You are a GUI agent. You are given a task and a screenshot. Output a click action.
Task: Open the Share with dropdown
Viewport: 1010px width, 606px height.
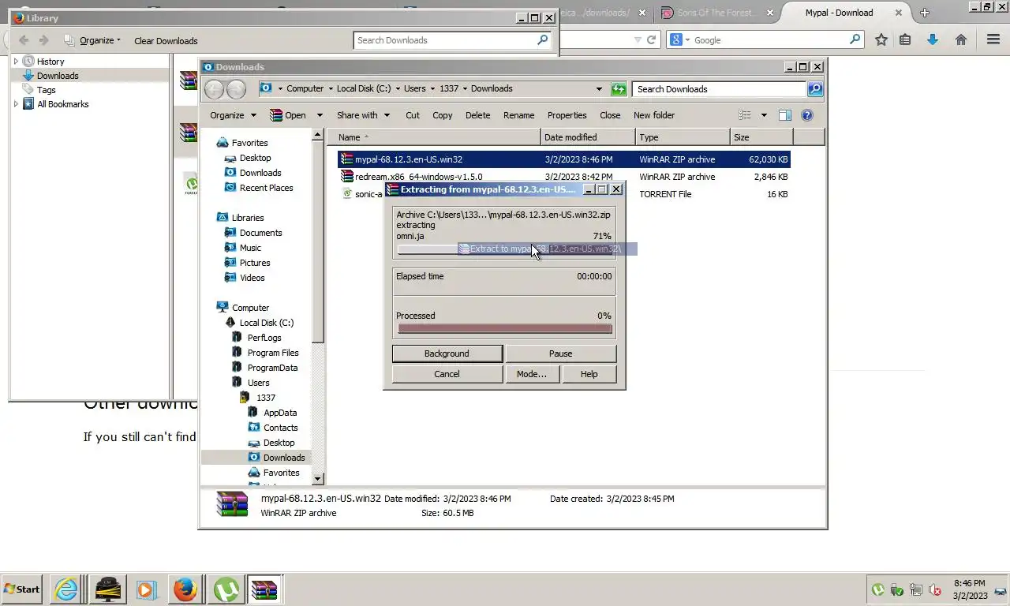tap(364, 115)
